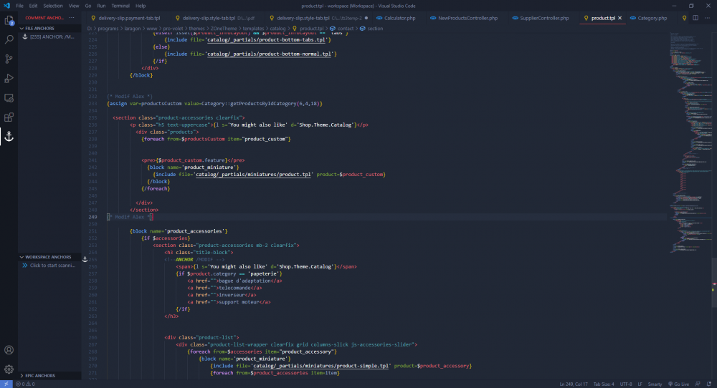Open the Go menu
The height and width of the screenshot is (388, 717).
tap(87, 6)
